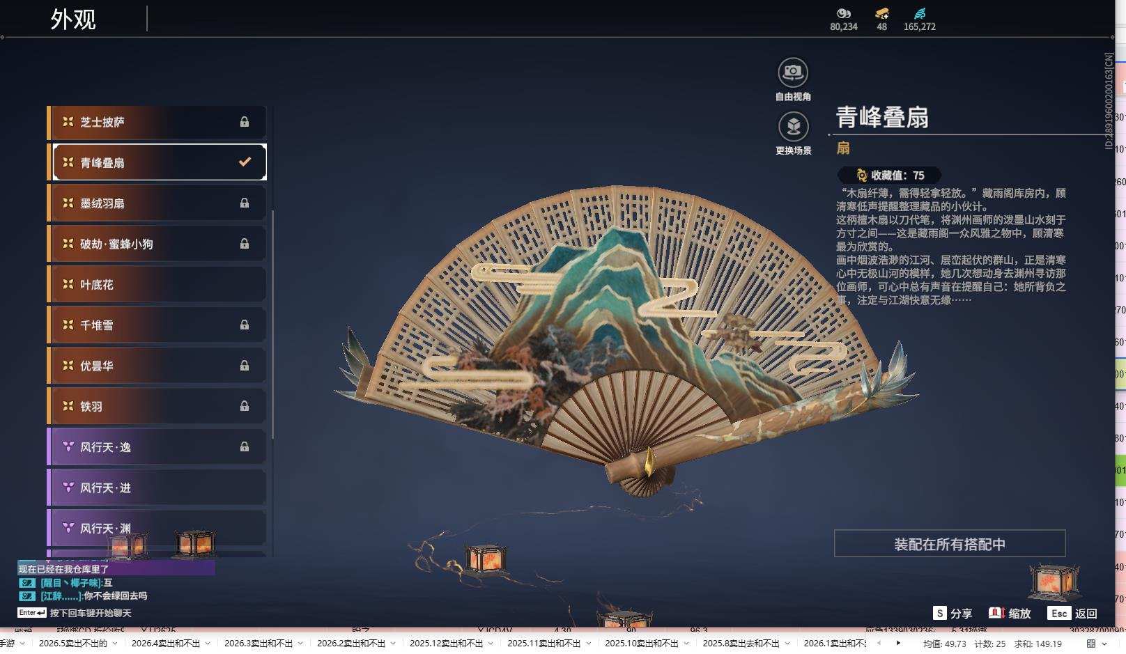Open dropdown arrow on 2026.2卖出和不出 tab
The width and height of the screenshot is (1126, 654).
point(394,643)
